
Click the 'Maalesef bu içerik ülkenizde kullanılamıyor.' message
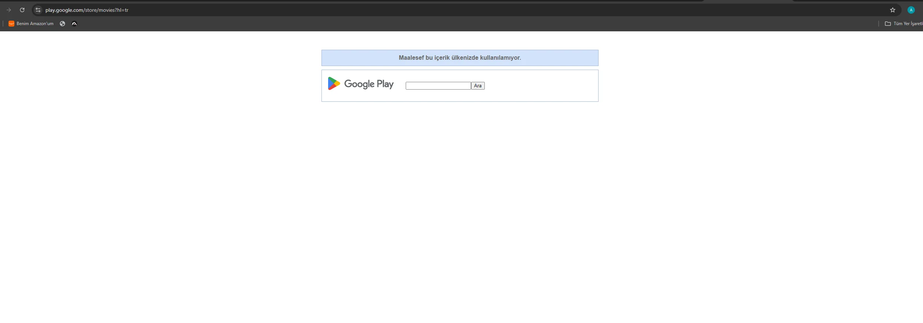click(x=460, y=58)
